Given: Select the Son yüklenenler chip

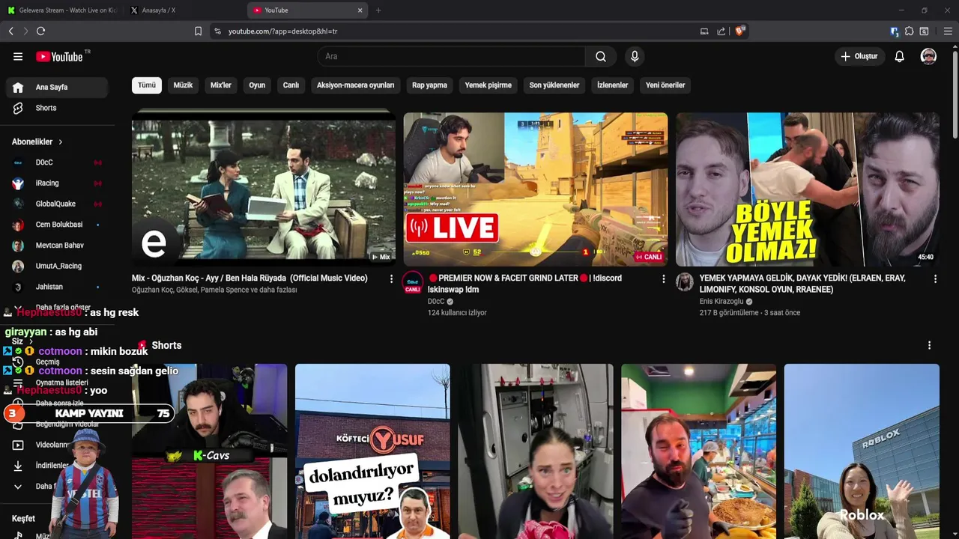Looking at the screenshot, I should click(554, 85).
